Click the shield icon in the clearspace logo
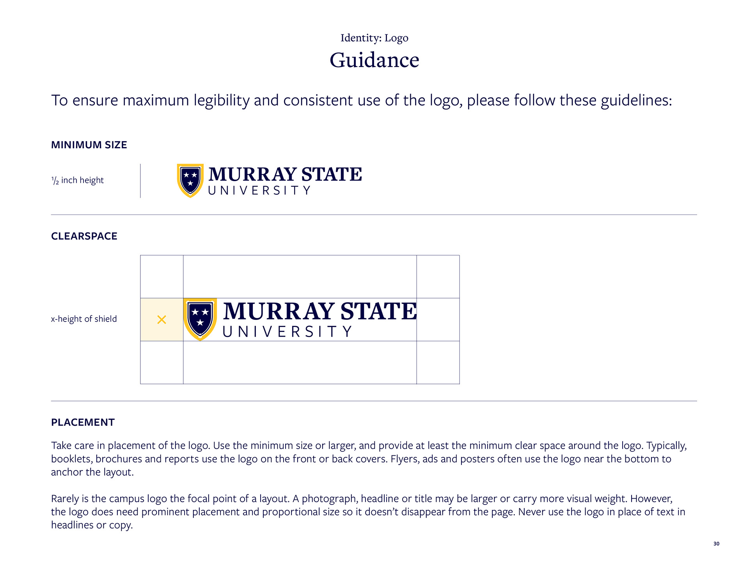The width and height of the screenshot is (749, 579). 200,320
